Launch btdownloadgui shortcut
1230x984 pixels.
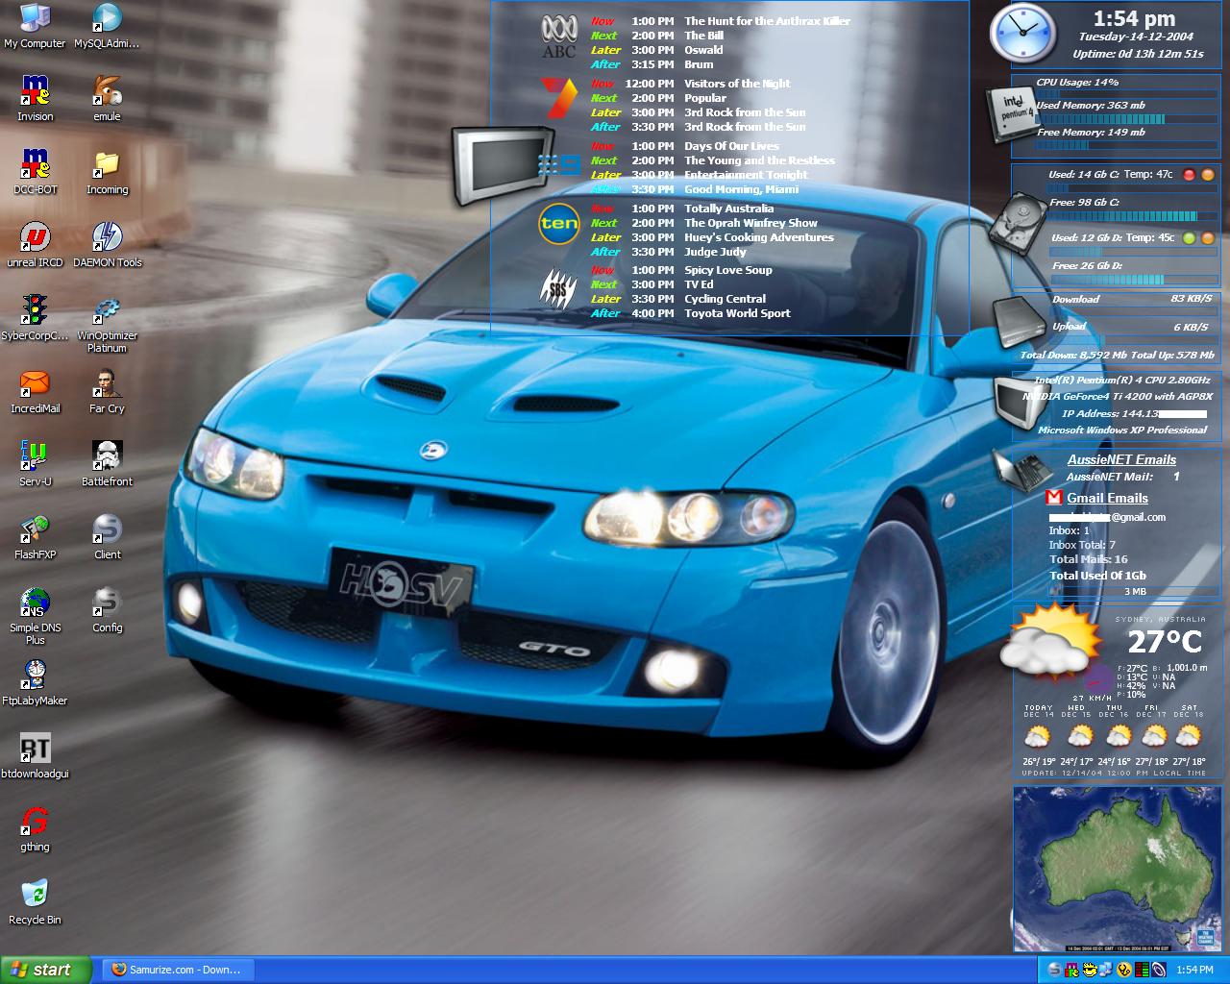pyautogui.click(x=35, y=756)
